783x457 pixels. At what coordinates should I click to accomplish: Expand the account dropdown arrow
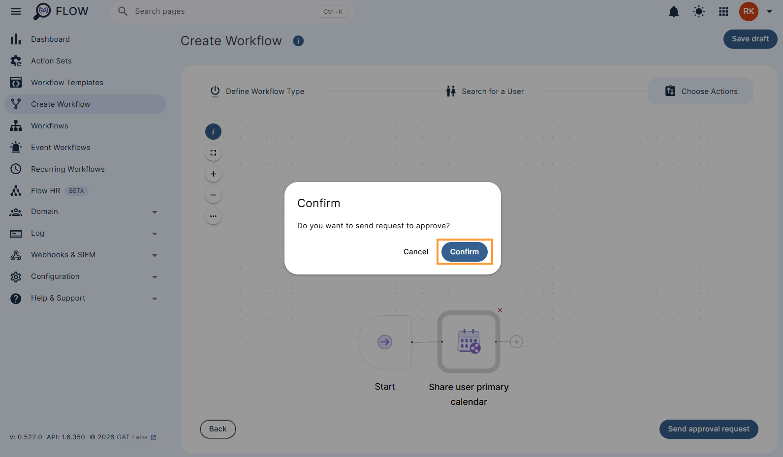[769, 11]
